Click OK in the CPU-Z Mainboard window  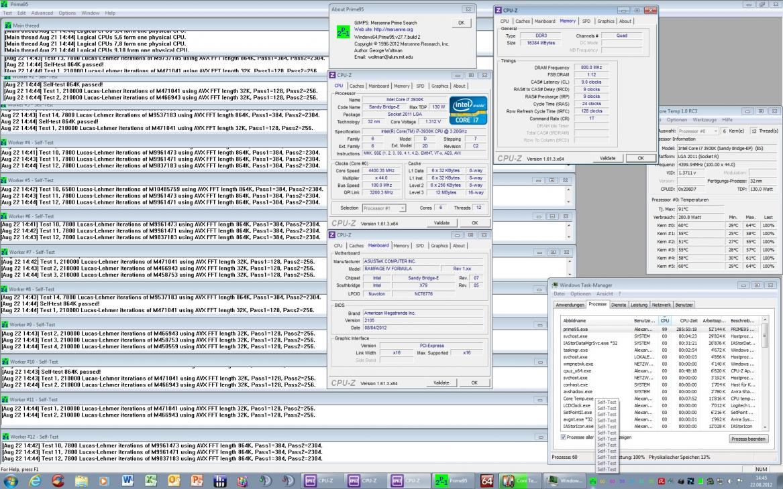[474, 382]
